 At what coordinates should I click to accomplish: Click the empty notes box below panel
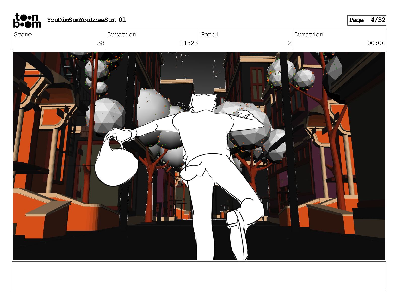point(199,277)
